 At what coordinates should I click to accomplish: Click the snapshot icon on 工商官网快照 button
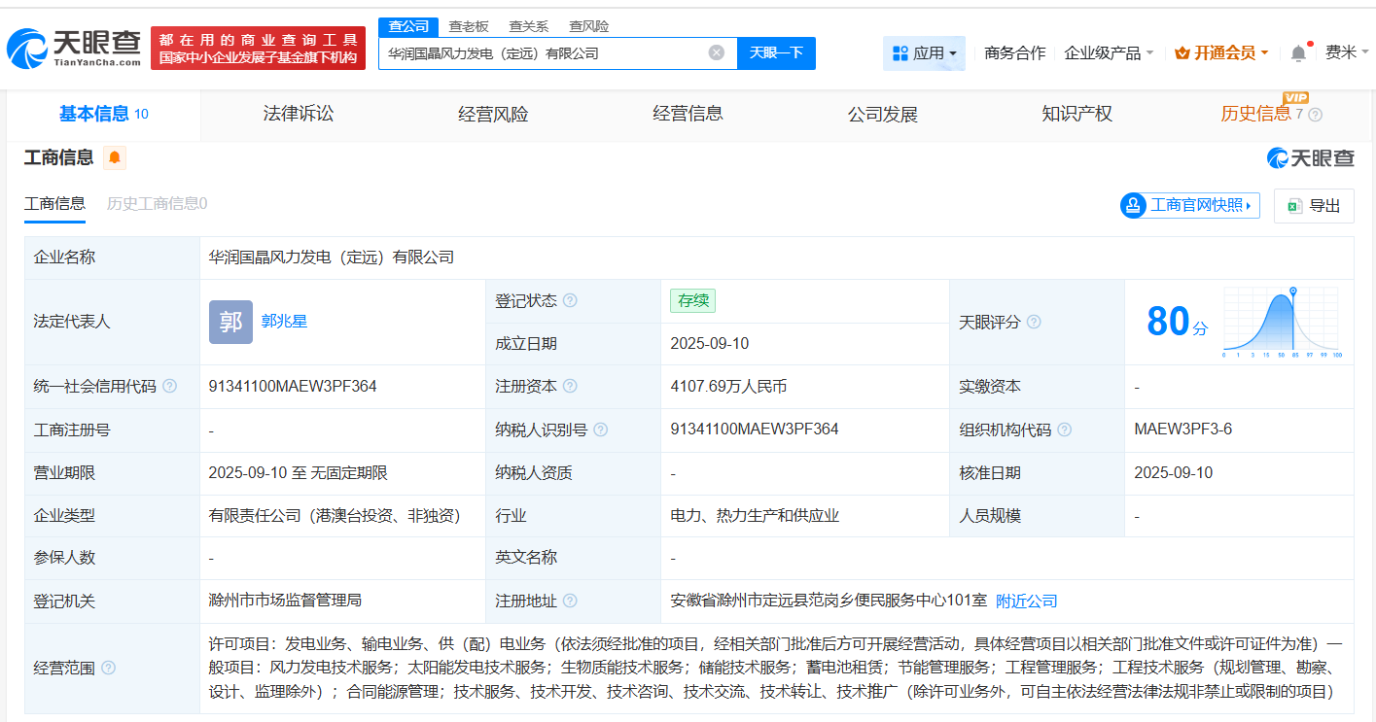(1131, 205)
